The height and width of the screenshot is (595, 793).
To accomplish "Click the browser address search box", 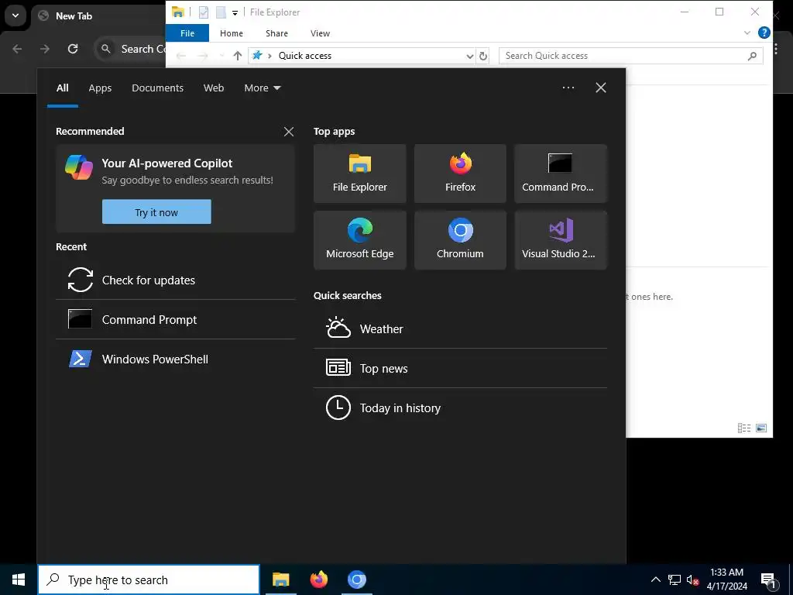I will pos(130,49).
